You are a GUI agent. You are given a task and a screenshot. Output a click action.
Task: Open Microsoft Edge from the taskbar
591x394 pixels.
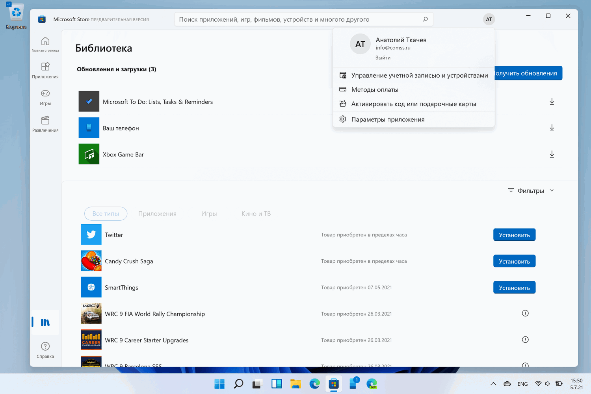pos(314,384)
